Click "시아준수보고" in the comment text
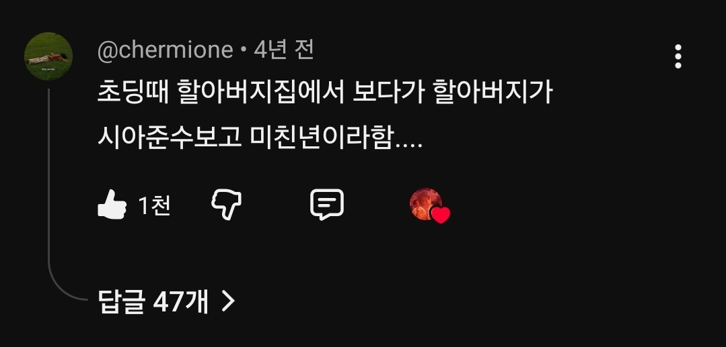Viewport: 726px width, 347px height. 170,137
